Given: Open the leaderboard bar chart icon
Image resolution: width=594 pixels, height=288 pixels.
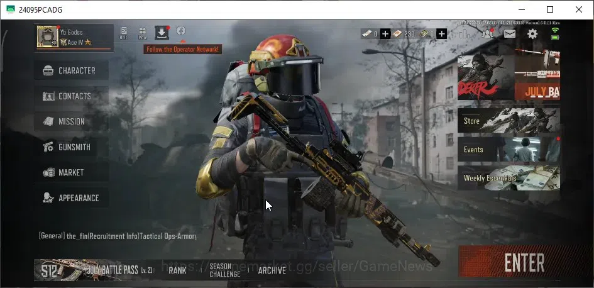Looking at the screenshot, I should 465,34.
